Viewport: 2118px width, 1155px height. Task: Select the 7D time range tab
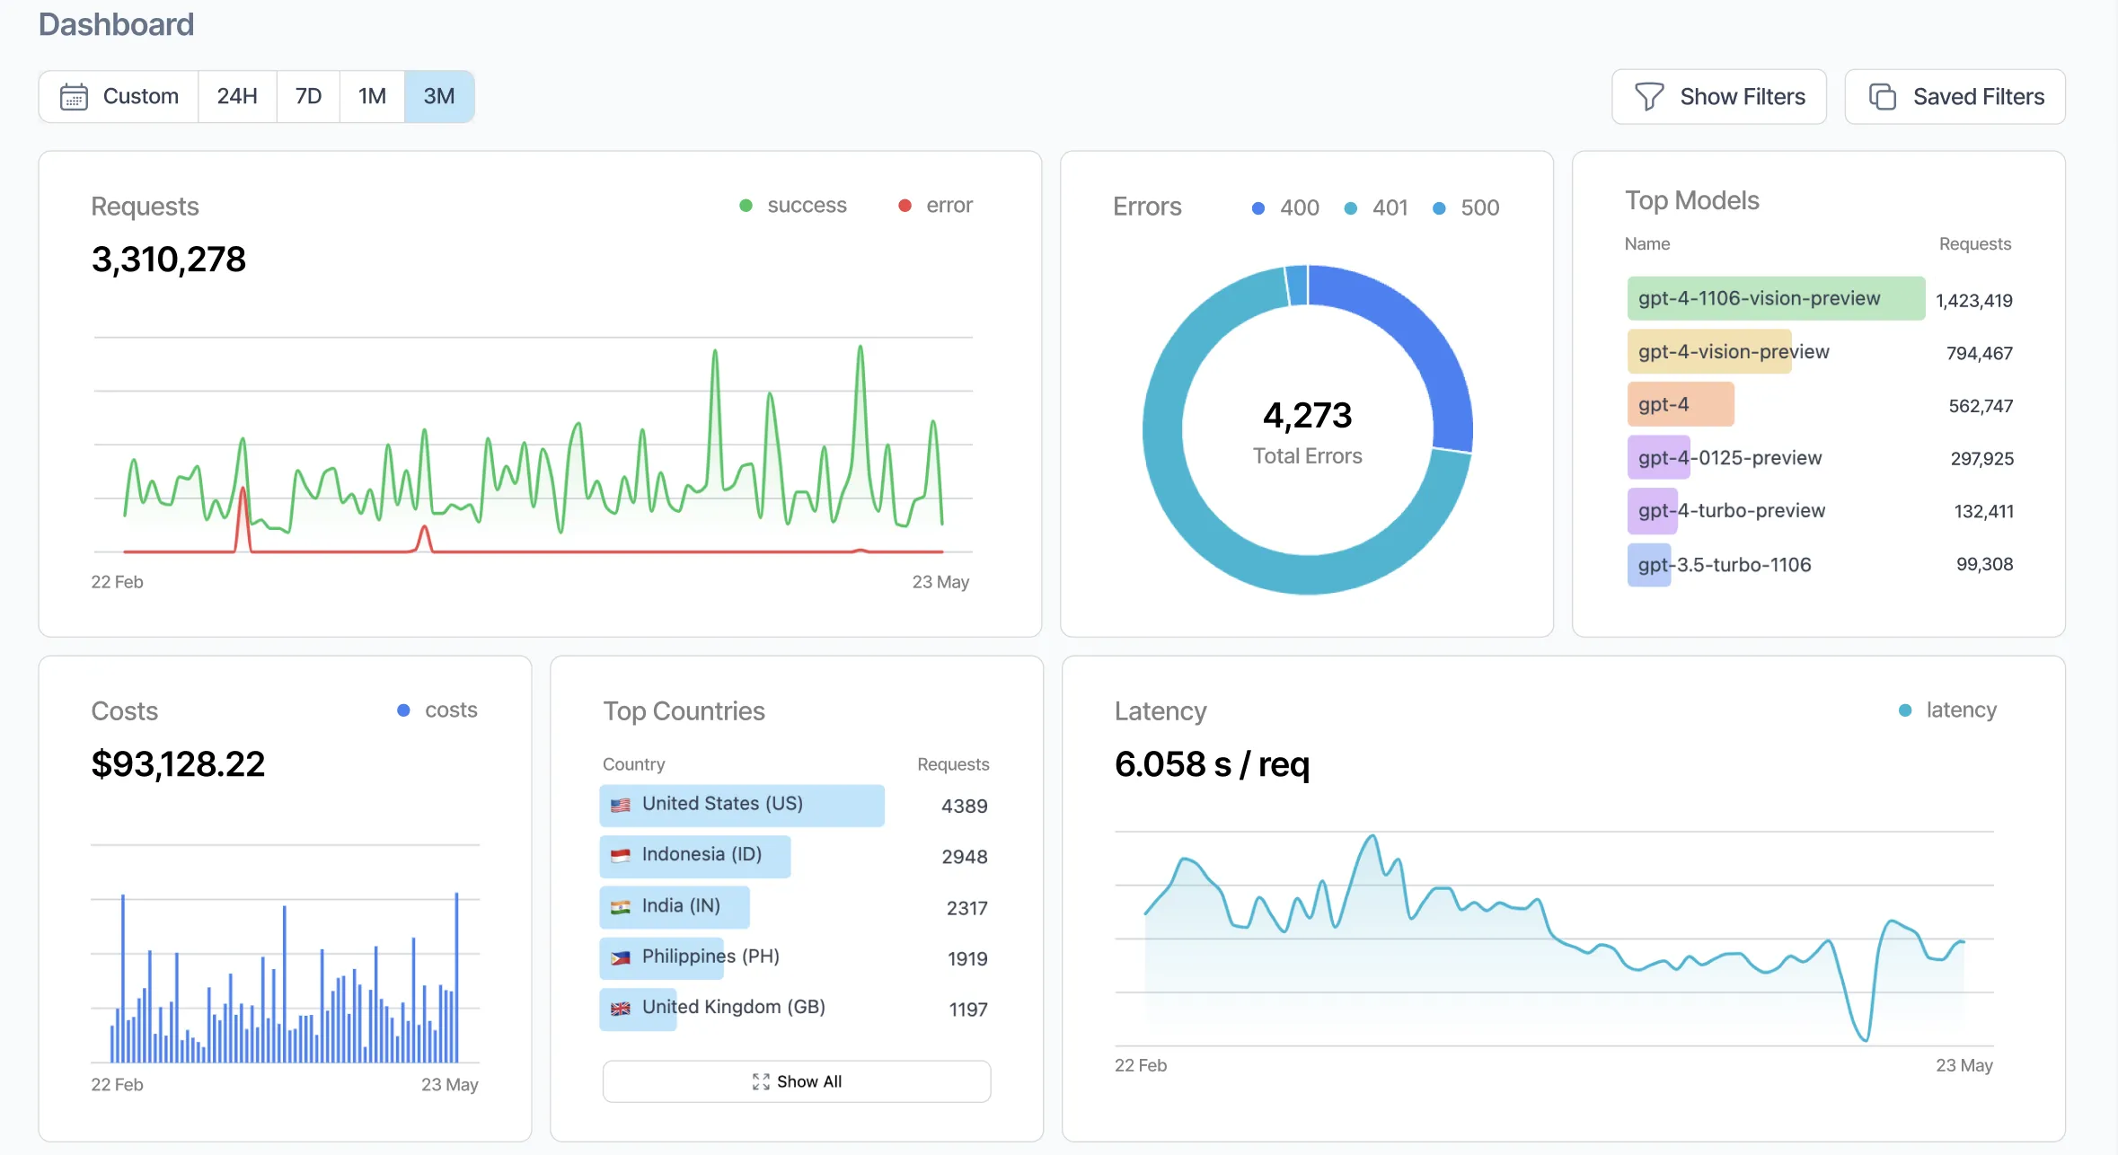pos(307,96)
